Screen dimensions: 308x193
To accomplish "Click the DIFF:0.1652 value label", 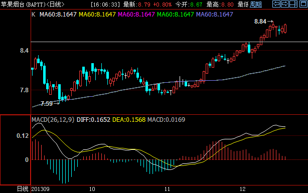I will 93,120.
